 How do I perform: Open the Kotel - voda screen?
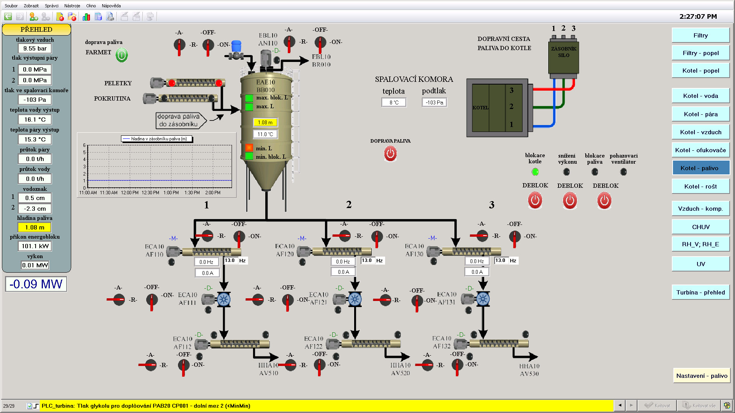[x=700, y=96]
